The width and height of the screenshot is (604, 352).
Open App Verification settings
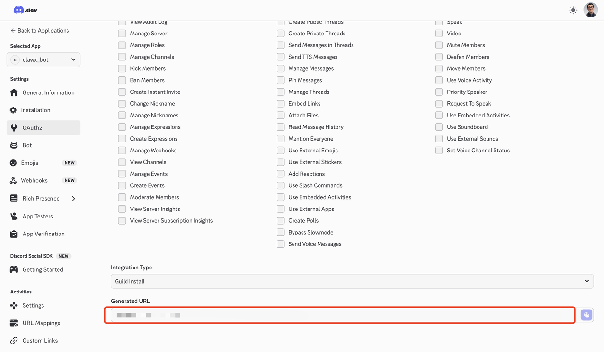43,234
